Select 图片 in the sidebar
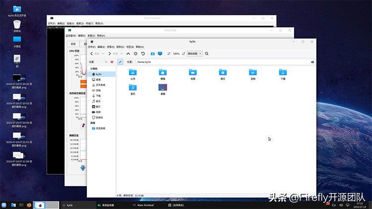The image size is (372, 209). tap(101, 107)
